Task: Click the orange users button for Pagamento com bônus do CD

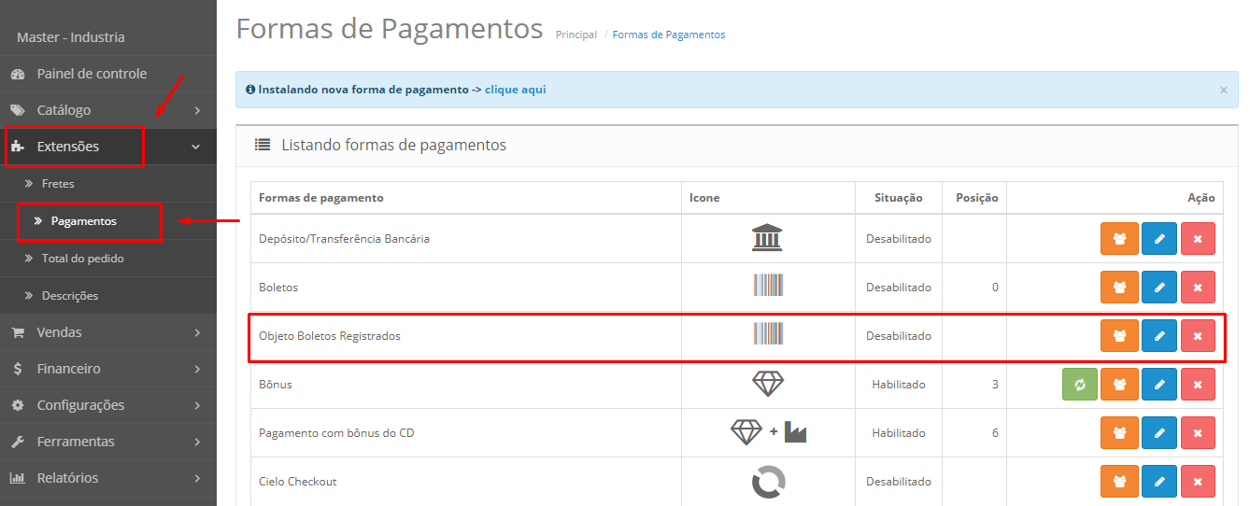Action: click(x=1119, y=433)
